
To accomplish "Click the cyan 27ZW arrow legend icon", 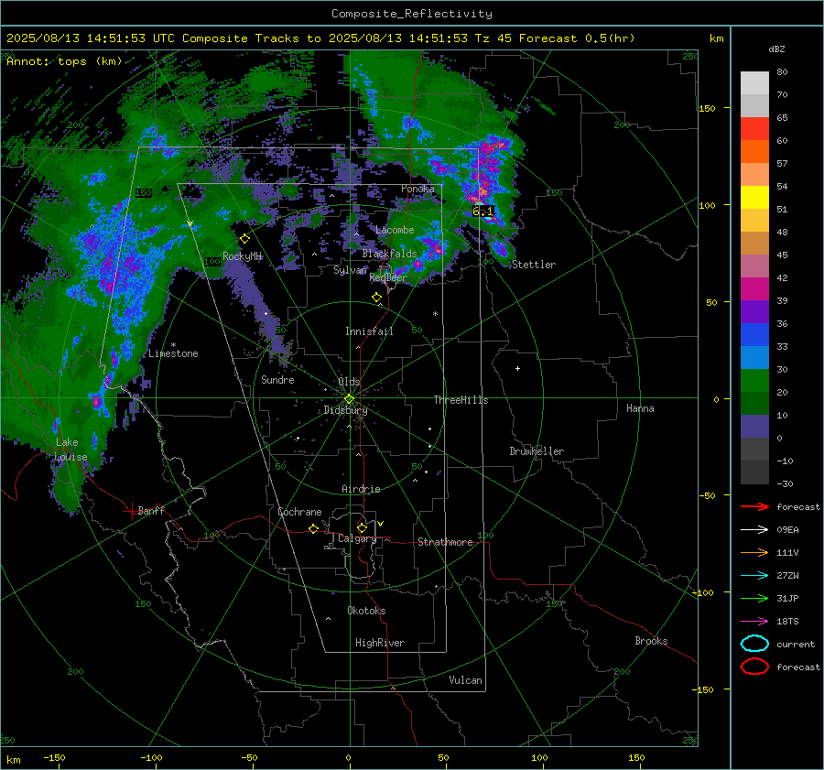I will (x=754, y=576).
